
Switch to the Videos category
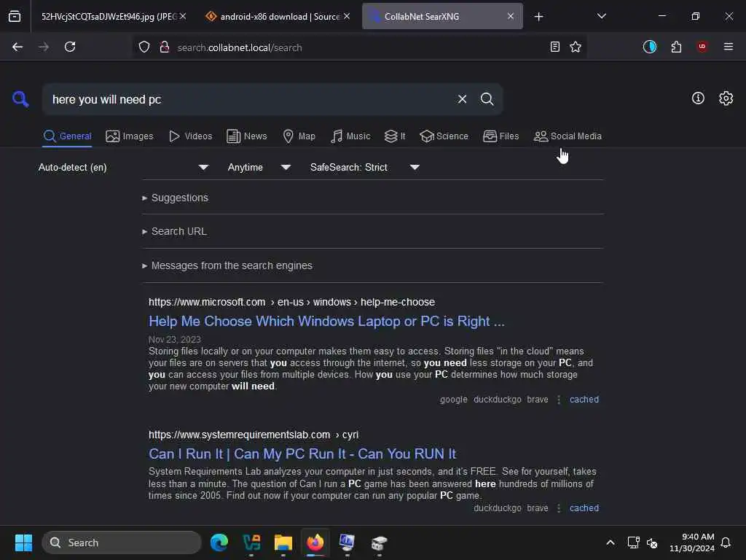point(190,136)
